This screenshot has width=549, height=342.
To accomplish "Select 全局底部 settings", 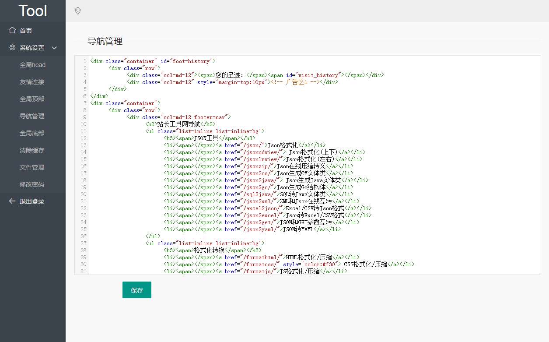I will (33, 133).
